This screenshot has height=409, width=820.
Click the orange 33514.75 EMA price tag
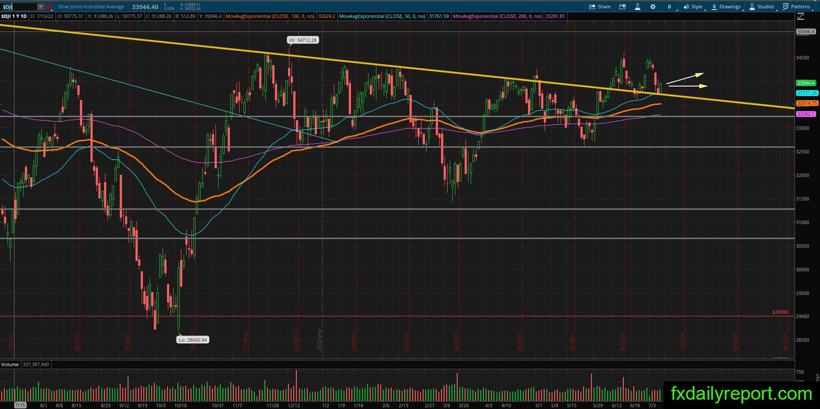(x=806, y=104)
